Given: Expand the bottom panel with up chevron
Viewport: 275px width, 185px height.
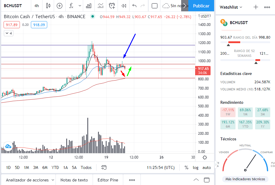Looking at the screenshot, I should pyautogui.click(x=196, y=180).
